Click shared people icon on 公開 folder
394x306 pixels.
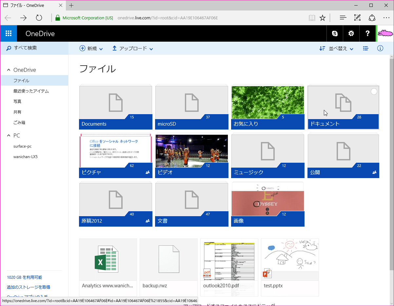[374, 172]
